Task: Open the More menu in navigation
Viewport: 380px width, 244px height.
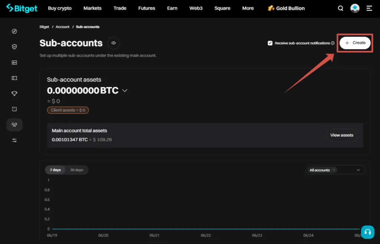Action: click(248, 8)
